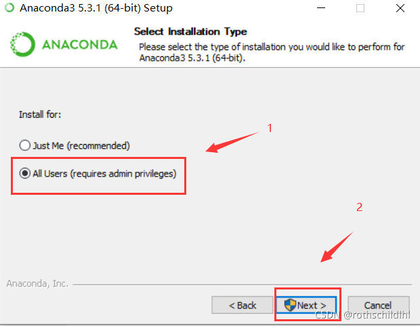Click the "Just Me (recommended)" label text
The width and height of the screenshot is (420, 326).
coord(81,145)
